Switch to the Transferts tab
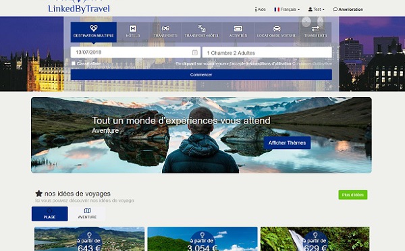The width and height of the screenshot is (405, 251). point(315,32)
